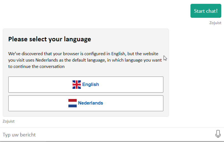This screenshot has height=142, width=224.
Task: Click the Zojuist timestamp under Start chat
Action: (x=215, y=23)
